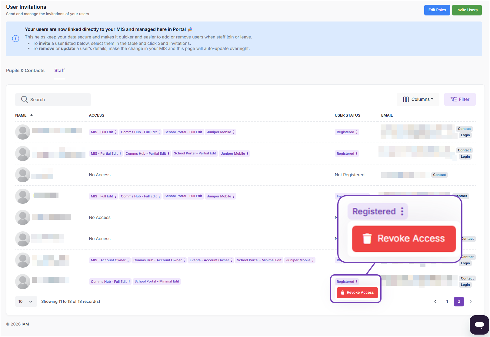Expand the first row's Registered status menu
Image resolution: width=490 pixels, height=337 pixels.
pos(357,132)
